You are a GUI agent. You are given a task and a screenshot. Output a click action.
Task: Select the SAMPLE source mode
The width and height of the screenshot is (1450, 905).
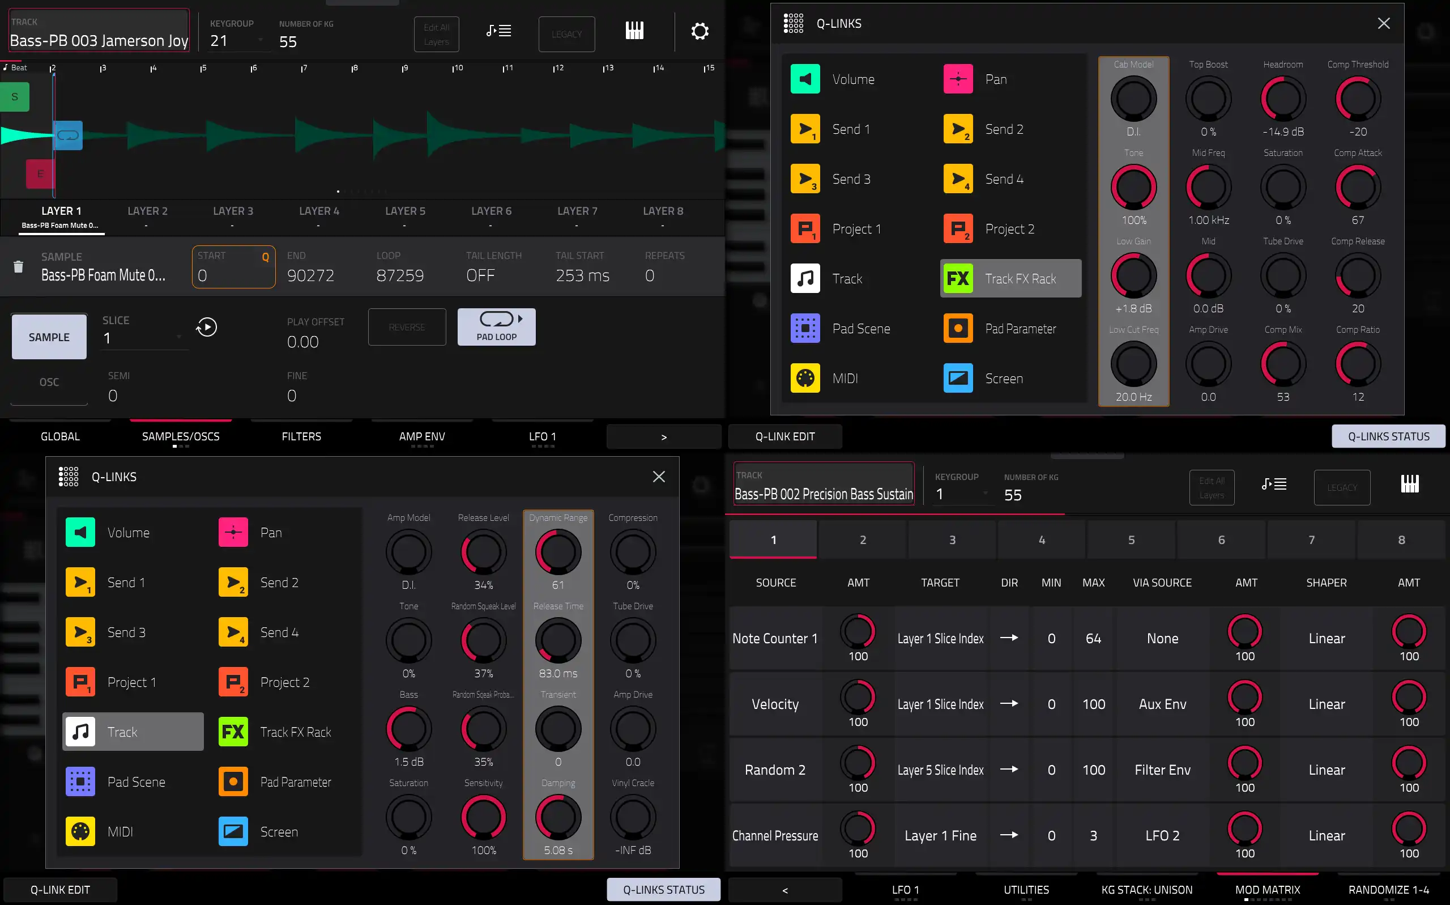(x=49, y=337)
